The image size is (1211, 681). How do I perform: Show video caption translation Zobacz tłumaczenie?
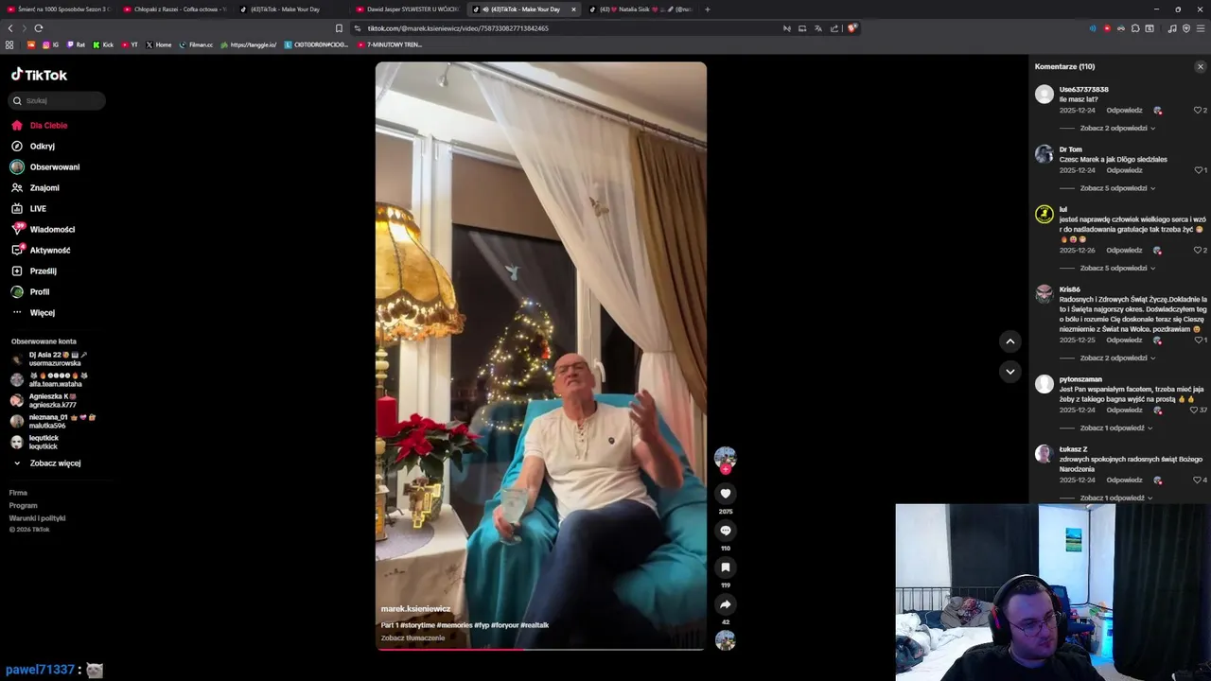coord(412,638)
